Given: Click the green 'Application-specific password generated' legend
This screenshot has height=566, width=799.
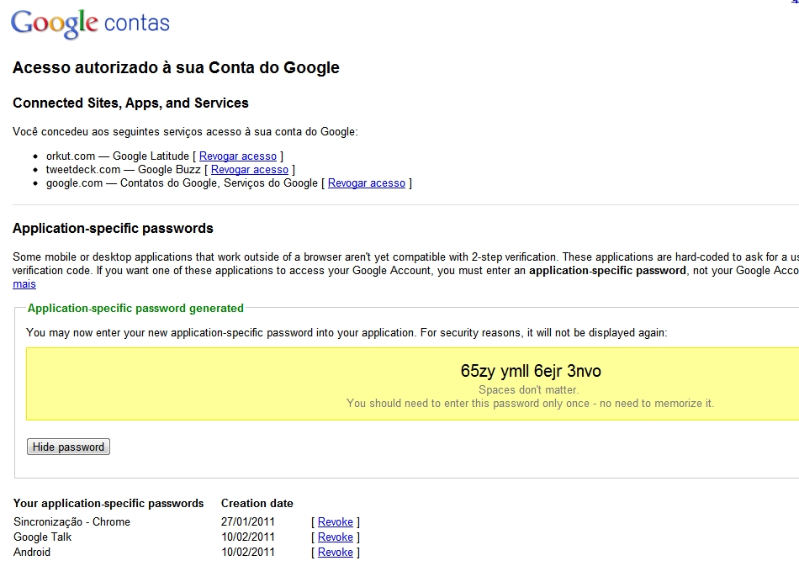Looking at the screenshot, I should click(x=135, y=308).
